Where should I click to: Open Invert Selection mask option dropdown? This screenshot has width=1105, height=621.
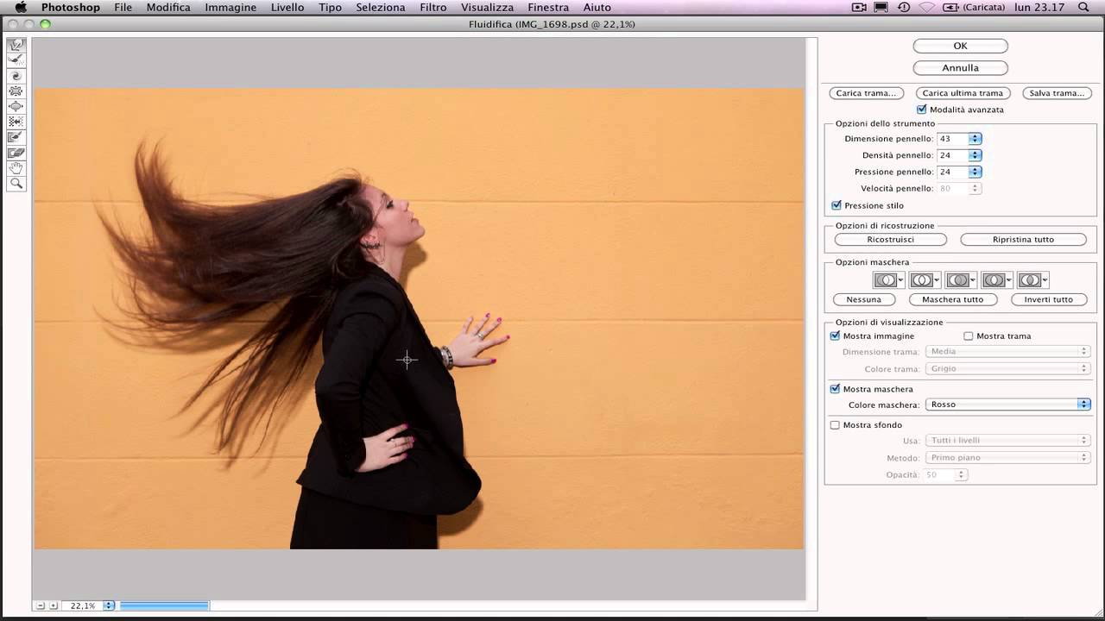click(x=1033, y=280)
